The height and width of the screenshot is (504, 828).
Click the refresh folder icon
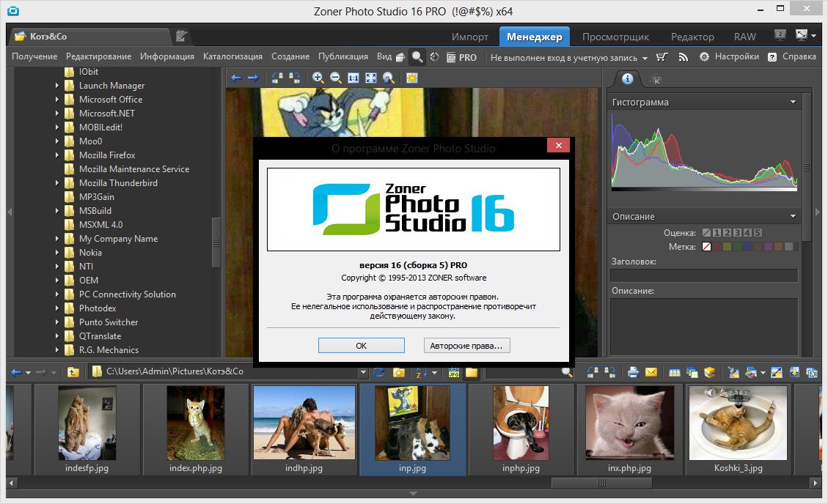pyautogui.click(x=379, y=372)
